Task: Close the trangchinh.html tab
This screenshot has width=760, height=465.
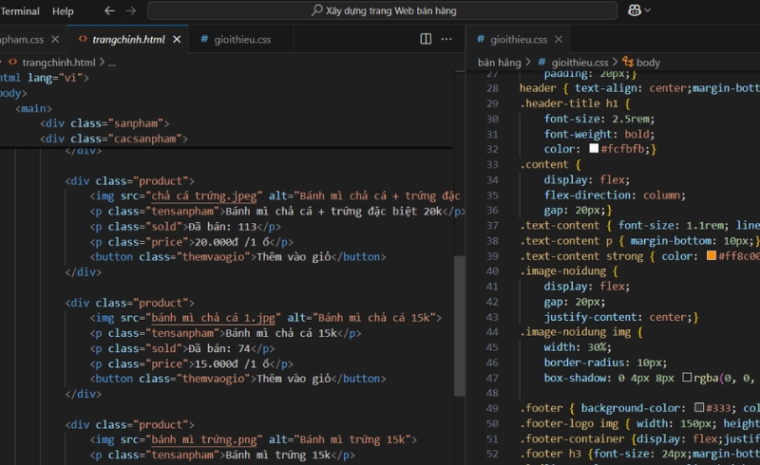Action: pyautogui.click(x=177, y=39)
